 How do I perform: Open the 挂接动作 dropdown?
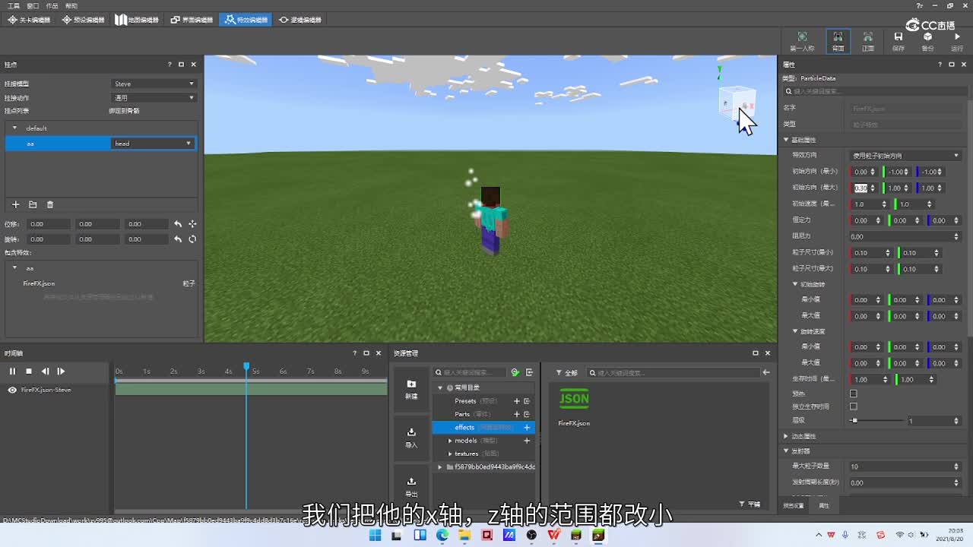click(154, 98)
